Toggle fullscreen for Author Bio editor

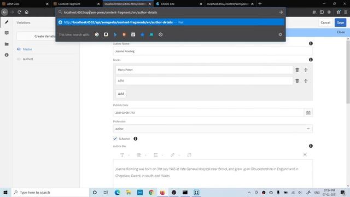pyautogui.click(x=305, y=154)
